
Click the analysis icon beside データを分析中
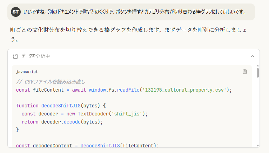point(15,56)
